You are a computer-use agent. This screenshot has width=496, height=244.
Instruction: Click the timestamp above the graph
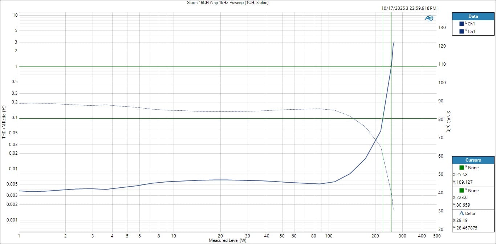[408, 8]
